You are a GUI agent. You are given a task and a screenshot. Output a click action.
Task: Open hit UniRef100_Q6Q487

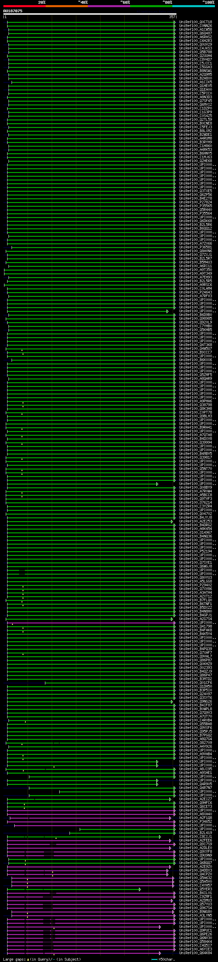(196, 33)
